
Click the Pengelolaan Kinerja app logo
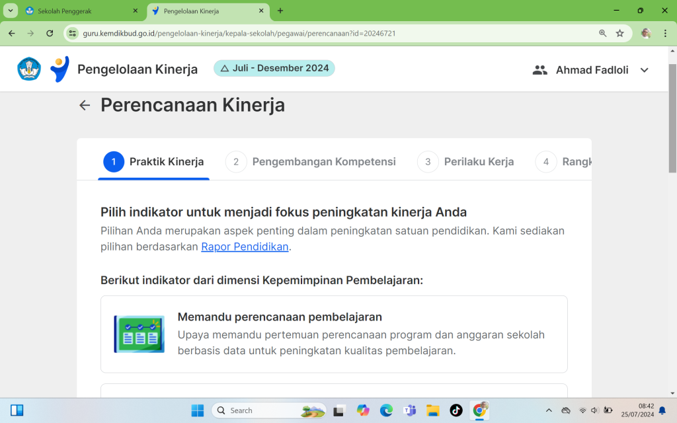60,69
